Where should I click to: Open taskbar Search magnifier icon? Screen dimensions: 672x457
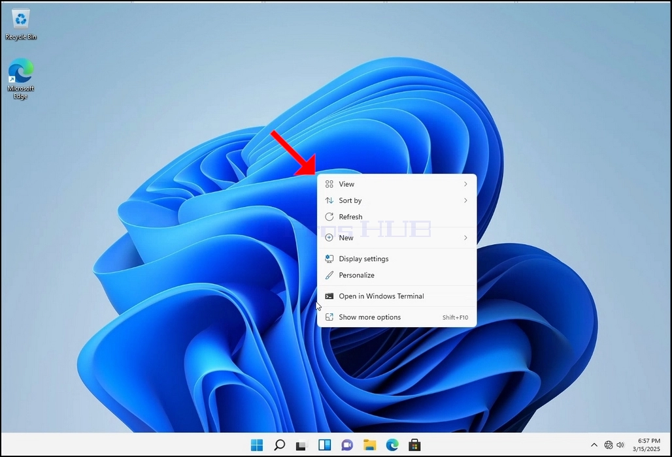click(x=279, y=445)
